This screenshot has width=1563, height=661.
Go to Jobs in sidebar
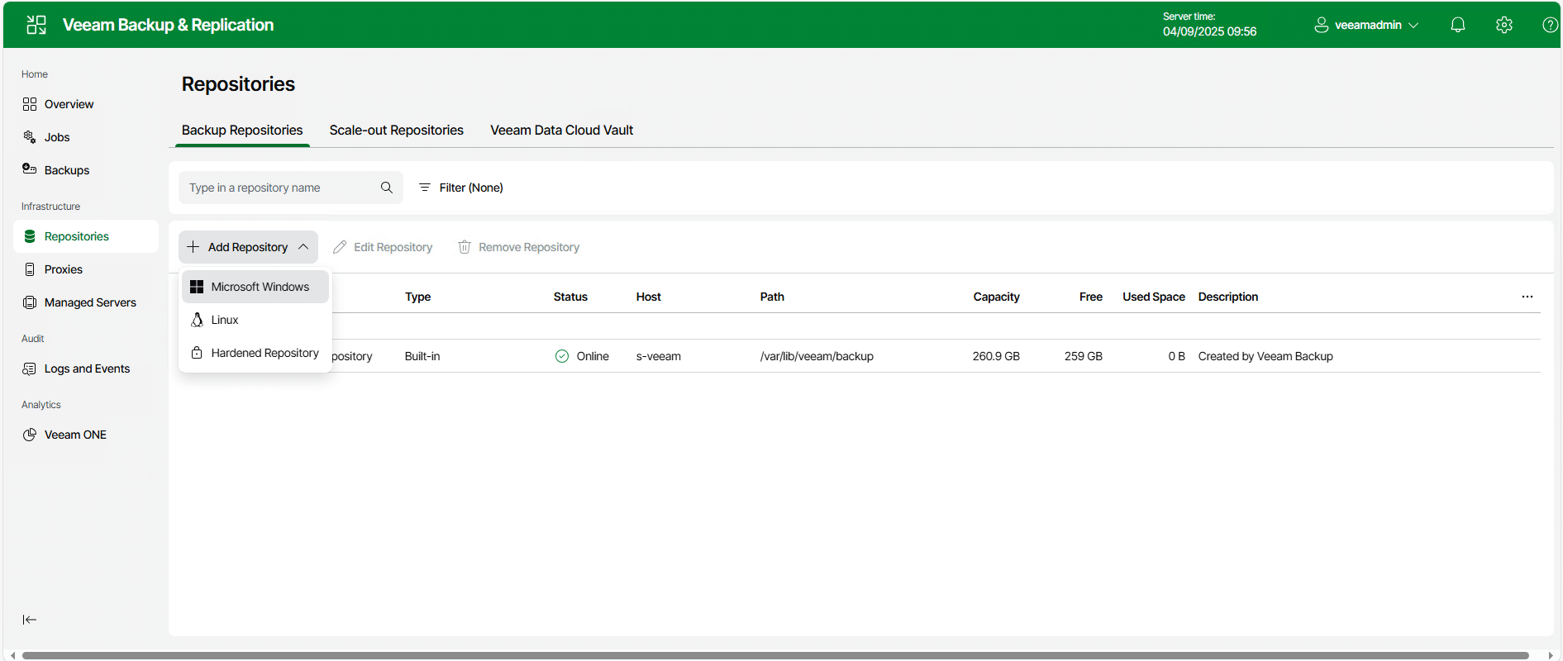tap(57, 137)
